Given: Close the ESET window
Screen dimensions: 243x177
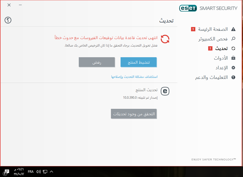Looking at the screenshot, I should [x=9, y=5].
